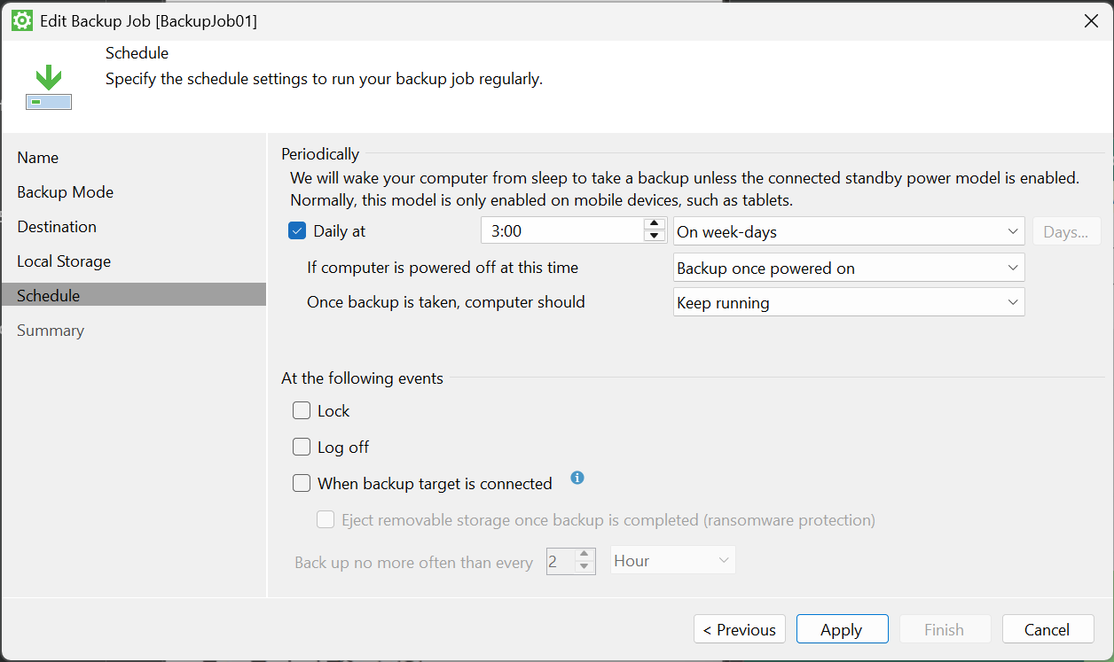Select the Local Storage step
1114x662 pixels.
pos(64,261)
